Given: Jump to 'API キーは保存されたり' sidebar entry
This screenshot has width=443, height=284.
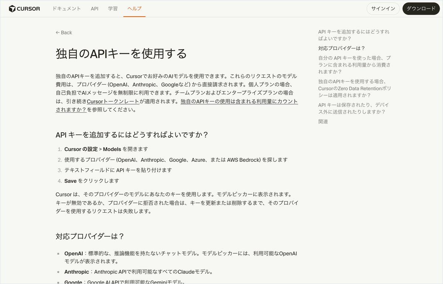Looking at the screenshot, I should coord(354,108).
